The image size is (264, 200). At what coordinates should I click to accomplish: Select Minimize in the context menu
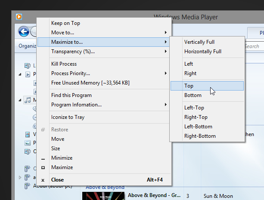point(104,158)
